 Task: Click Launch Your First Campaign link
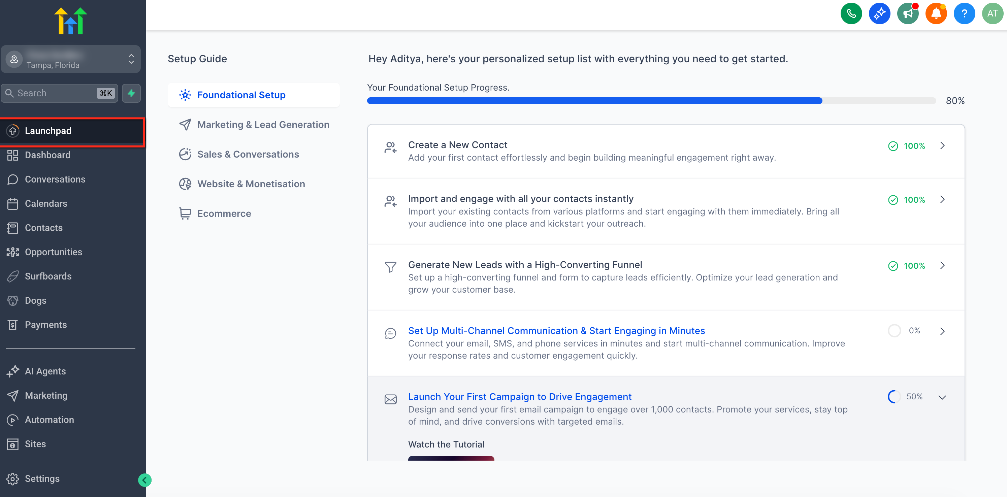point(520,397)
